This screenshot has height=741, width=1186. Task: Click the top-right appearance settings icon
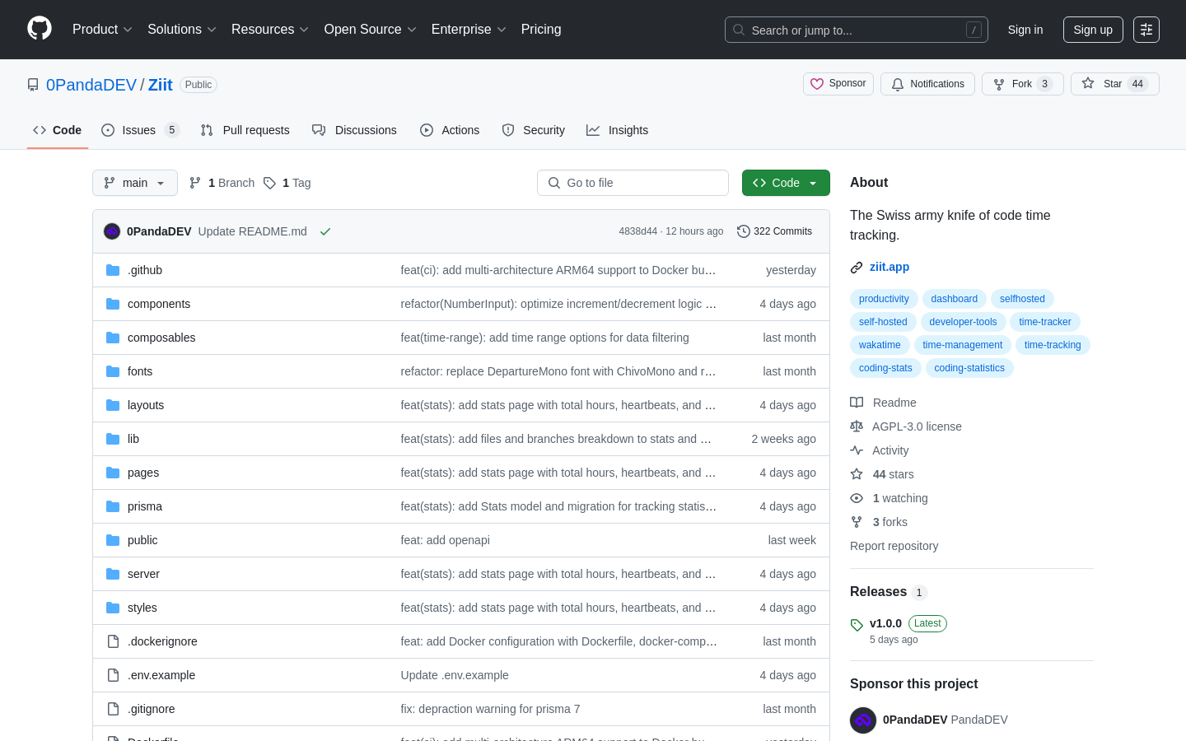[1146, 30]
